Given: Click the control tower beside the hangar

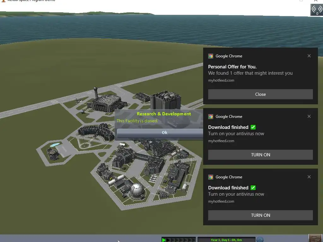Looking at the screenshot, I should 96,93.
